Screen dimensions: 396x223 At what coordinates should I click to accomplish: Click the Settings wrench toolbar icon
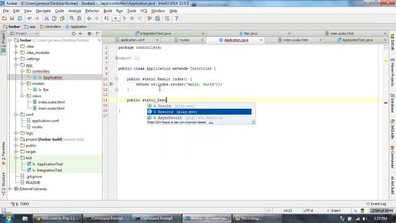pos(150,19)
